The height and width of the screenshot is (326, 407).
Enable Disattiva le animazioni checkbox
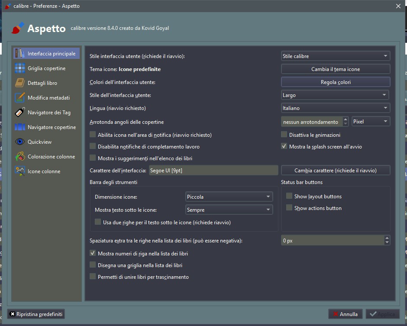284,135
